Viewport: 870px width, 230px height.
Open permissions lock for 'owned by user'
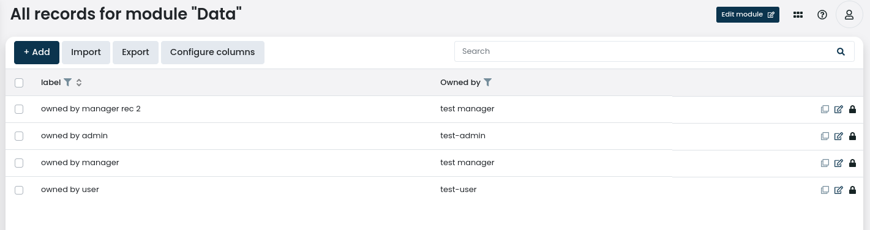pos(852,190)
